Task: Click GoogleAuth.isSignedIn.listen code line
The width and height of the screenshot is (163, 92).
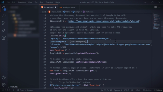Action: [78, 62]
